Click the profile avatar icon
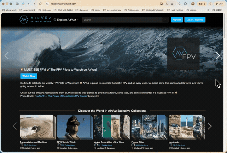Screen dimensions: 227x153 (x=193, y=4)
